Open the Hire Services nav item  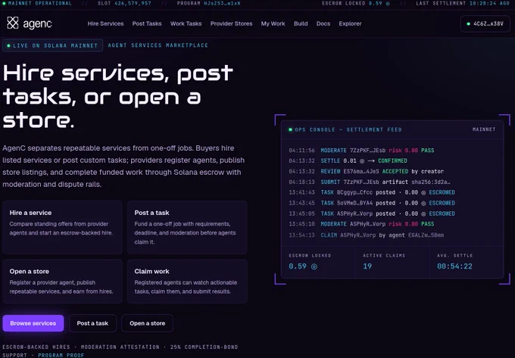(105, 23)
